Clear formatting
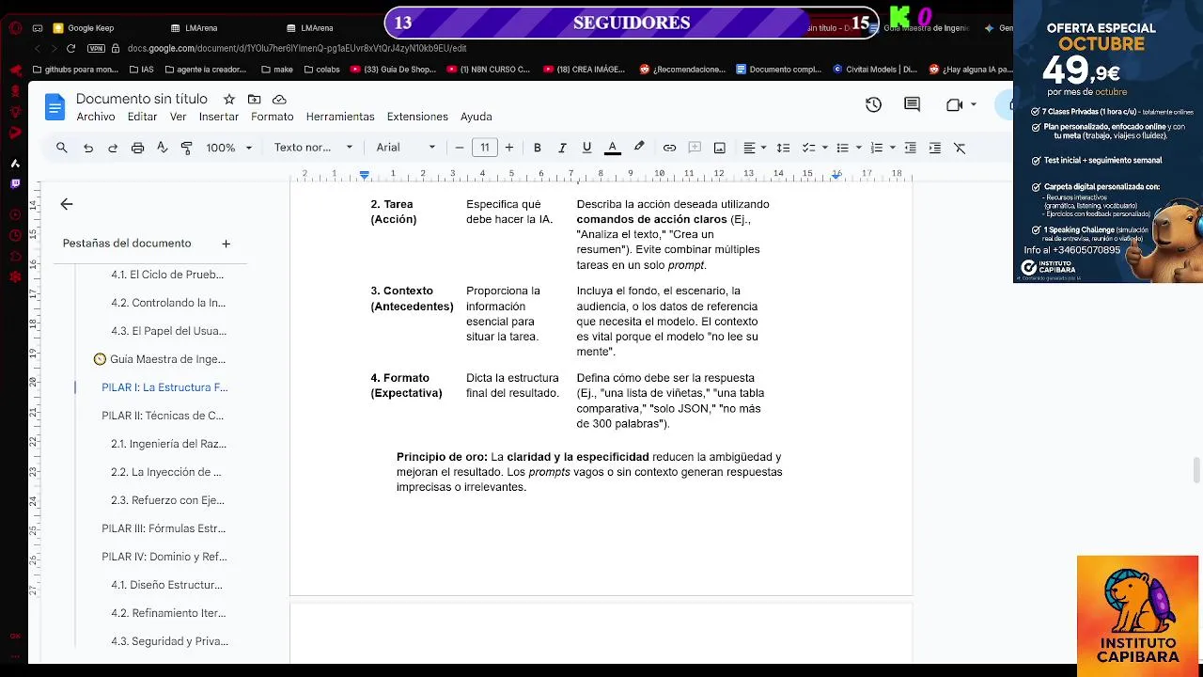This screenshot has width=1203, height=677. pos(960,148)
